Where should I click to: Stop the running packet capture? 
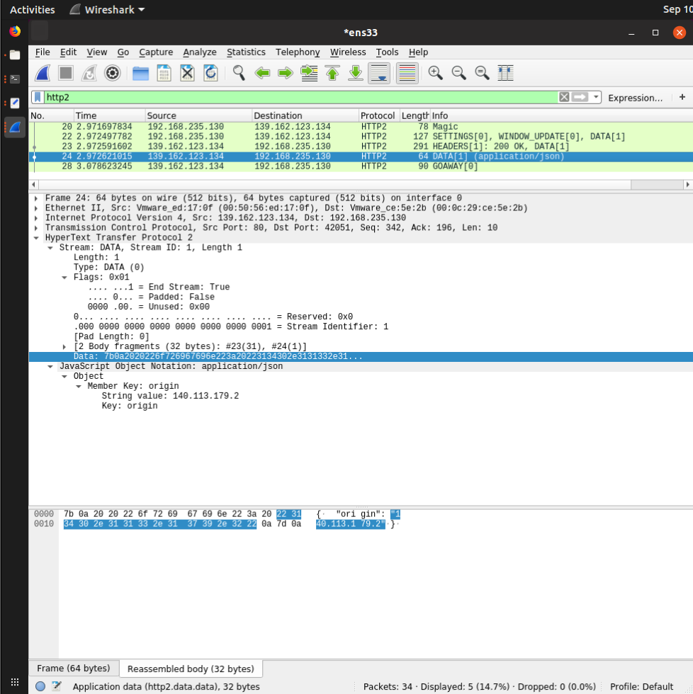point(66,73)
